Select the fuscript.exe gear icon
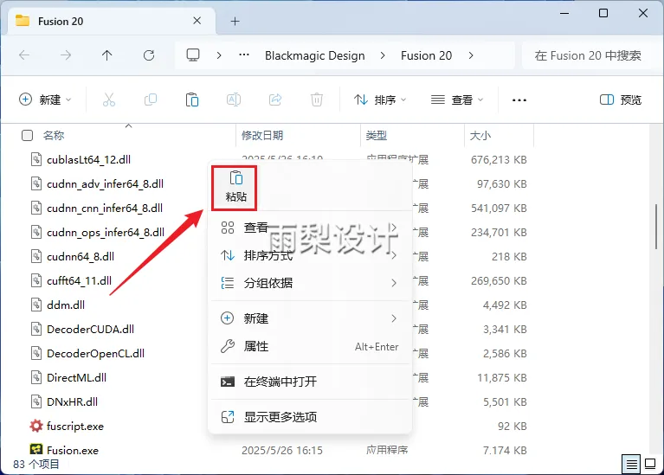This screenshot has height=475, width=664. pyautogui.click(x=36, y=426)
